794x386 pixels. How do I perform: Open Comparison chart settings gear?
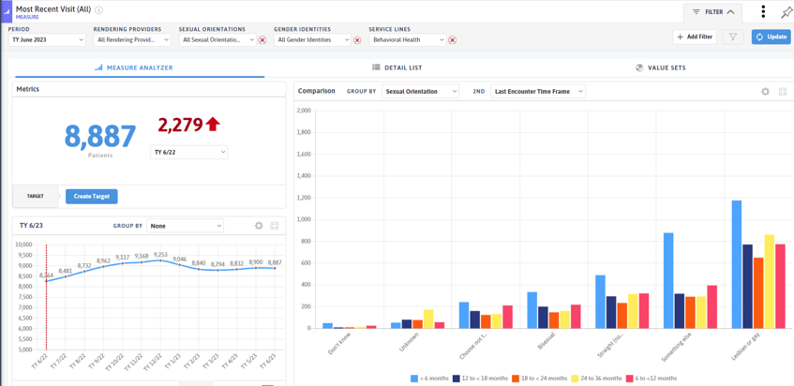pyautogui.click(x=765, y=92)
